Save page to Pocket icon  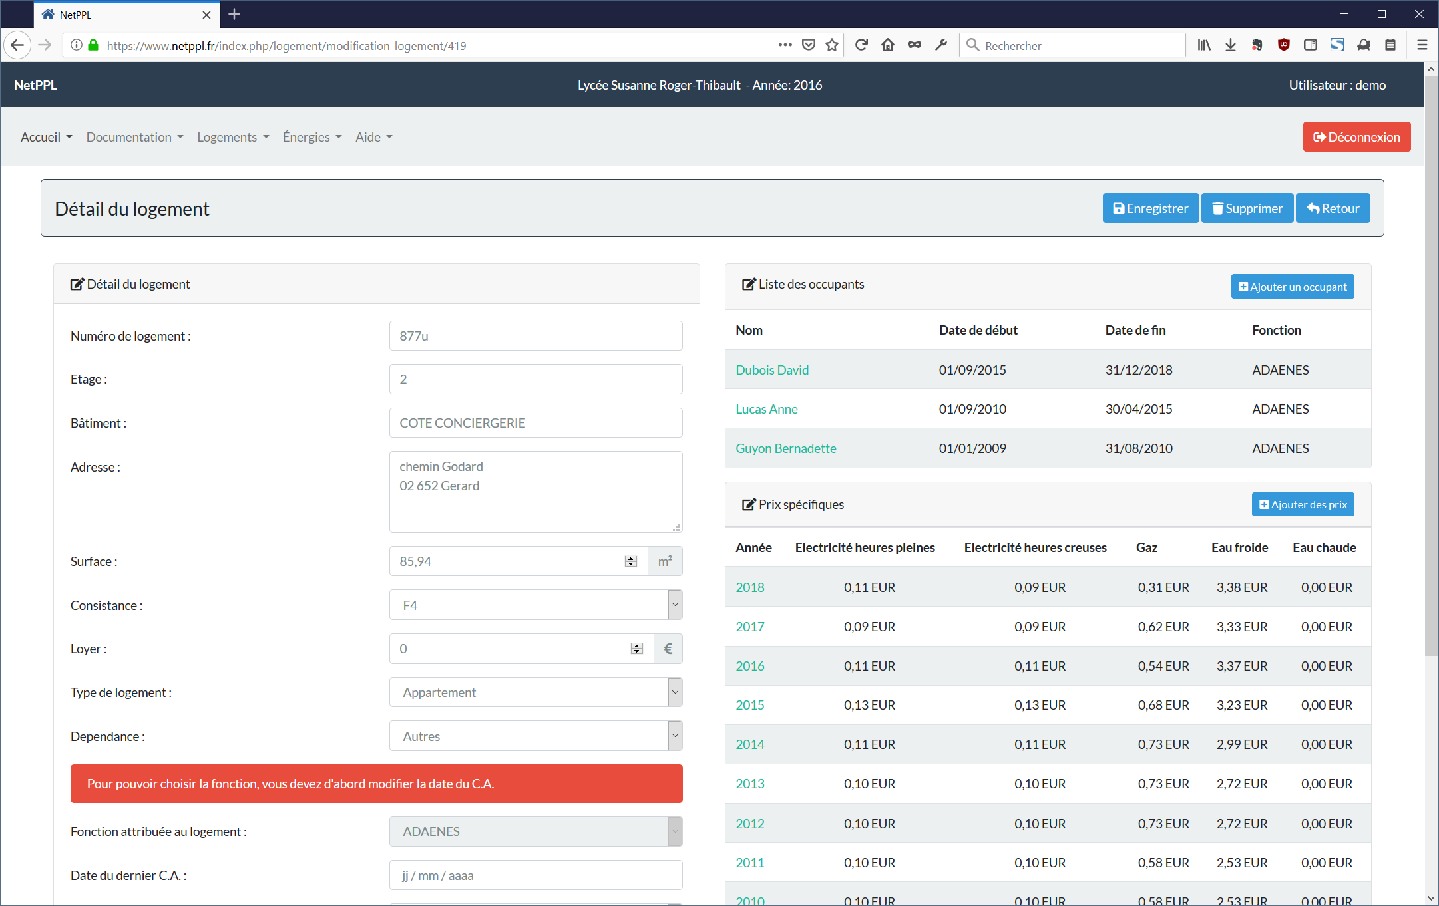point(809,45)
